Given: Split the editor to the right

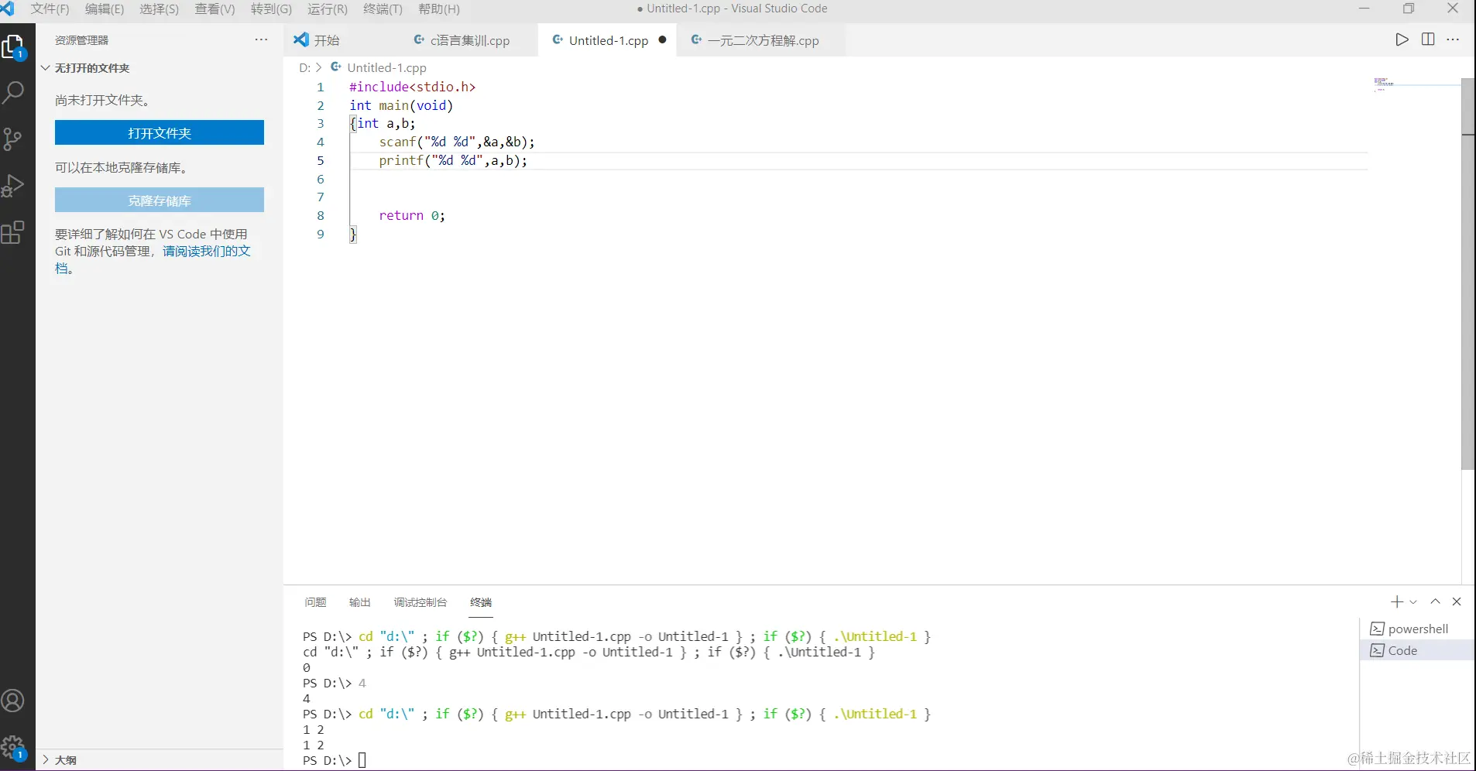Looking at the screenshot, I should [1428, 39].
